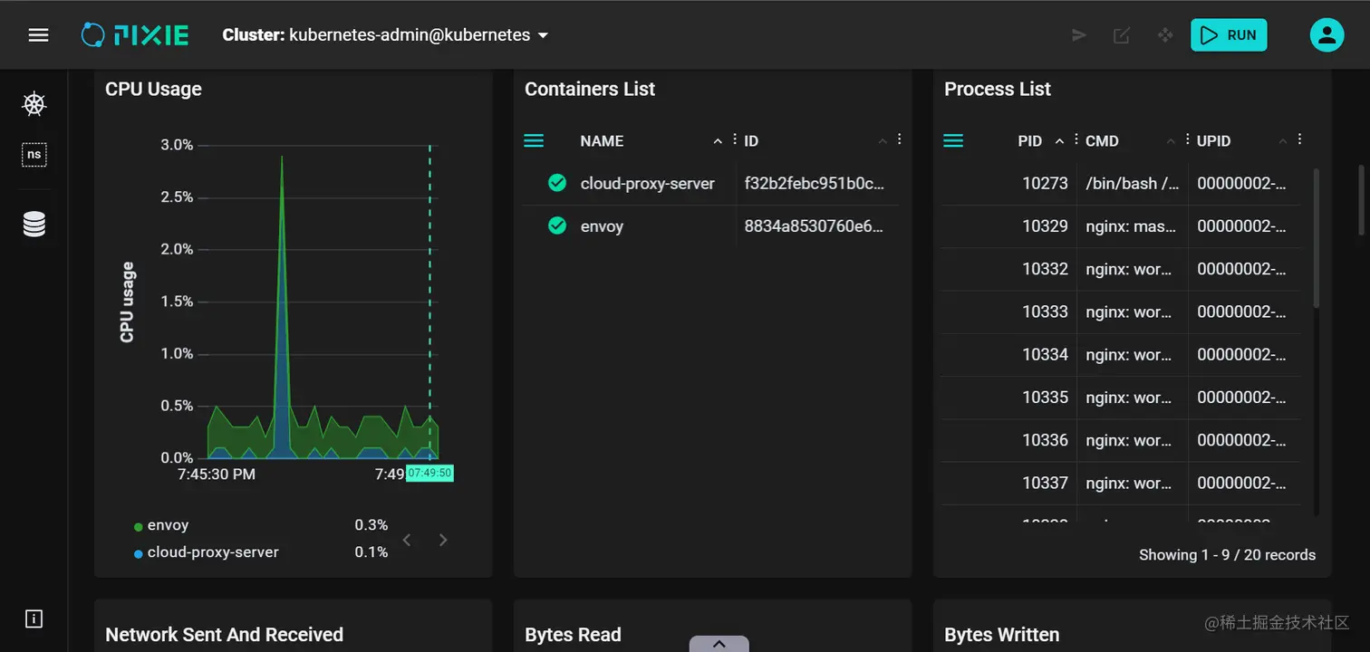This screenshot has width=1370, height=652.
Task: Select process row PID 10333
Action: (x=1120, y=312)
